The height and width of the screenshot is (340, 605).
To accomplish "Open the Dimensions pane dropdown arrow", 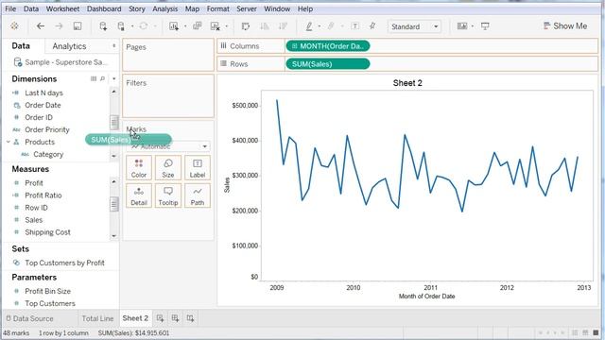I will click(113, 78).
